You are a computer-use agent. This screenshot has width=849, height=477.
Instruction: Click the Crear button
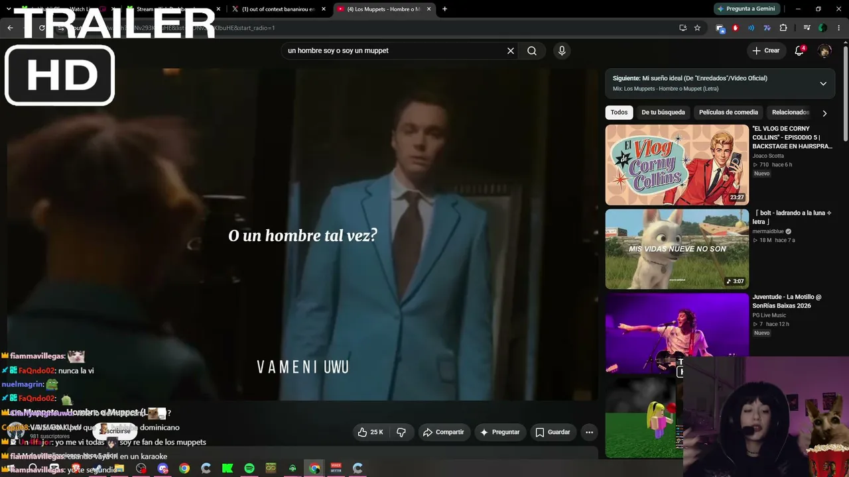click(766, 50)
